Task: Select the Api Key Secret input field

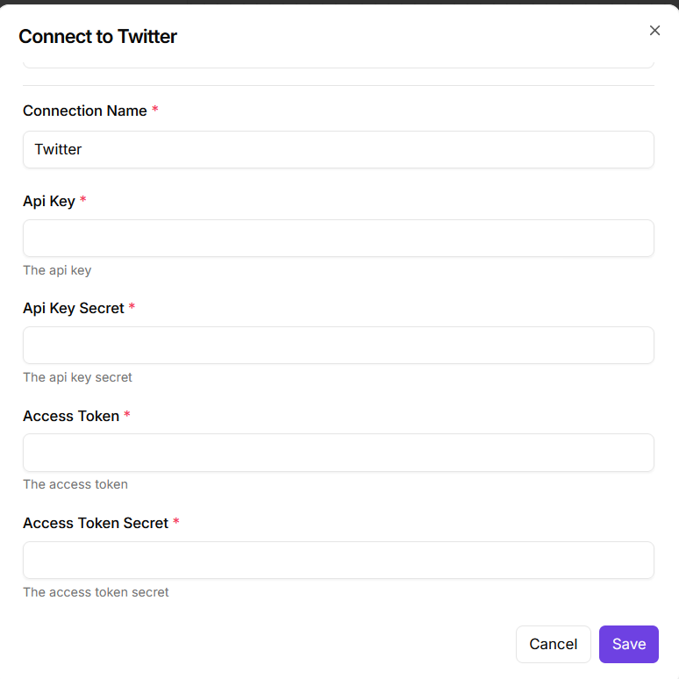Action: click(338, 345)
